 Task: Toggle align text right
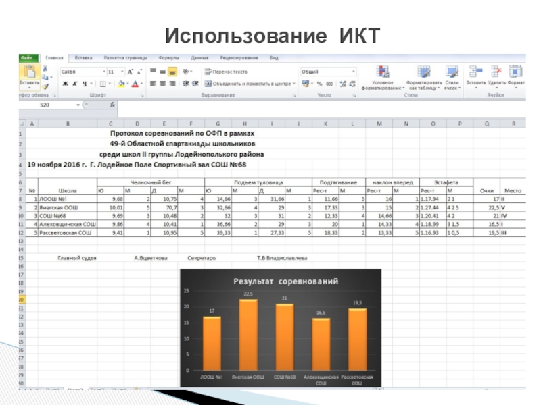click(172, 84)
